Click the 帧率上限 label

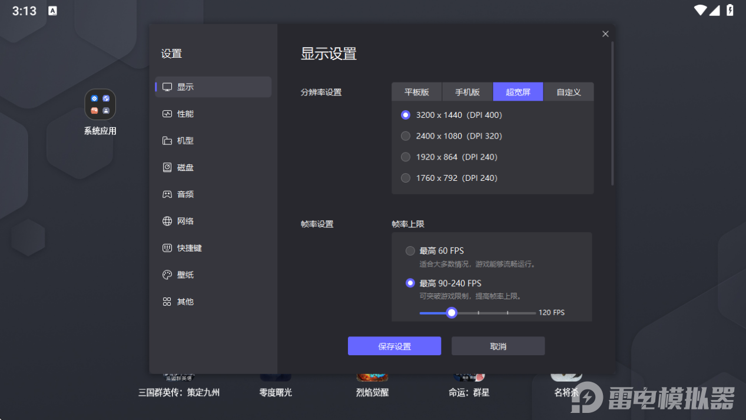(x=408, y=224)
